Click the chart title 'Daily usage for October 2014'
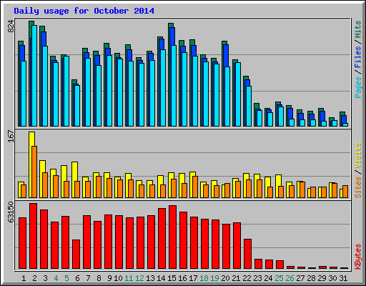The image size is (366, 286). 84,11
